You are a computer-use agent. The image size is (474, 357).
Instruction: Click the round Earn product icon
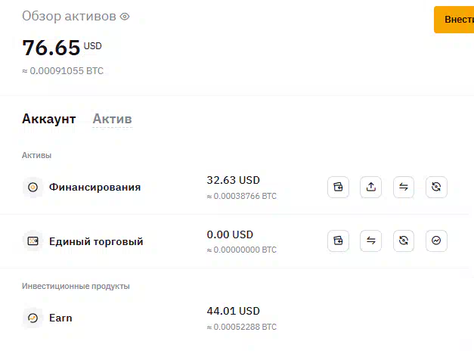[33, 318]
